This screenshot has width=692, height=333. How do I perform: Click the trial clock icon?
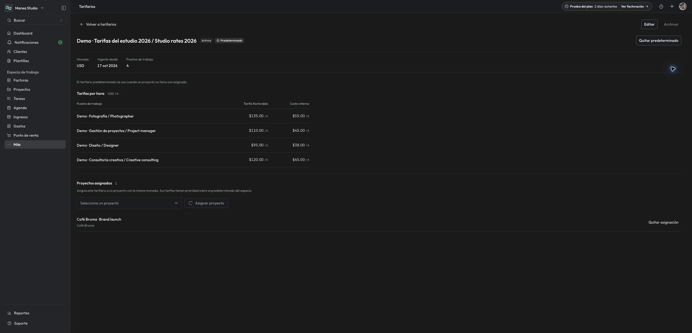point(567,6)
